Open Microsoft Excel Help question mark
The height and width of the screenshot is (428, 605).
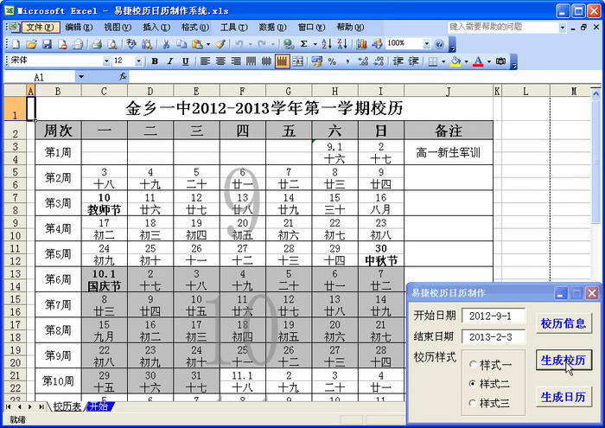[x=439, y=44]
